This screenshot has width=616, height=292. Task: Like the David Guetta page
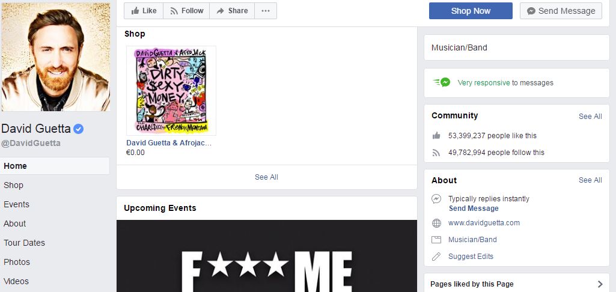point(144,11)
